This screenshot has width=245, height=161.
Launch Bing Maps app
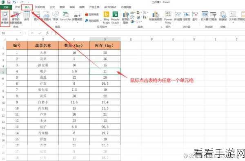pyautogui.click(x=106, y=18)
